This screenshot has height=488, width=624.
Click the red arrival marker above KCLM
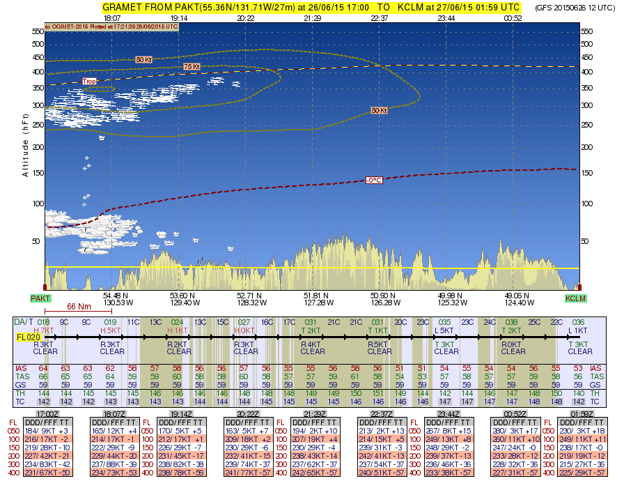pos(579,287)
